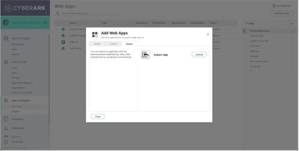Open the Online help link
299x151 pixels.
[x=17, y=142]
